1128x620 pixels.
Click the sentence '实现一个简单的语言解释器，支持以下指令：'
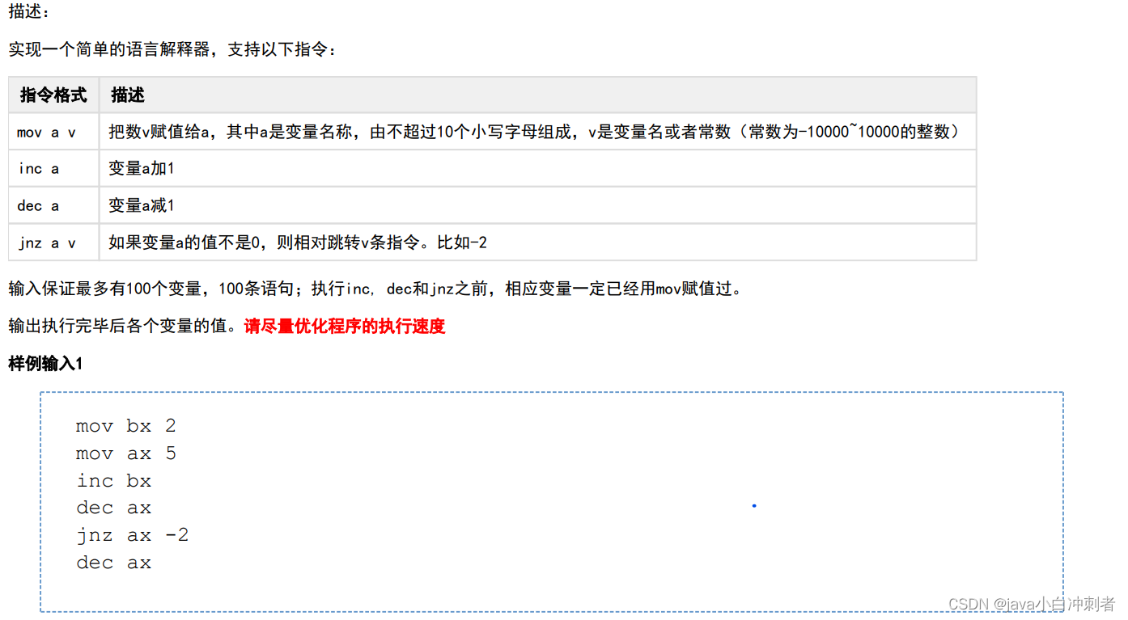point(172,50)
